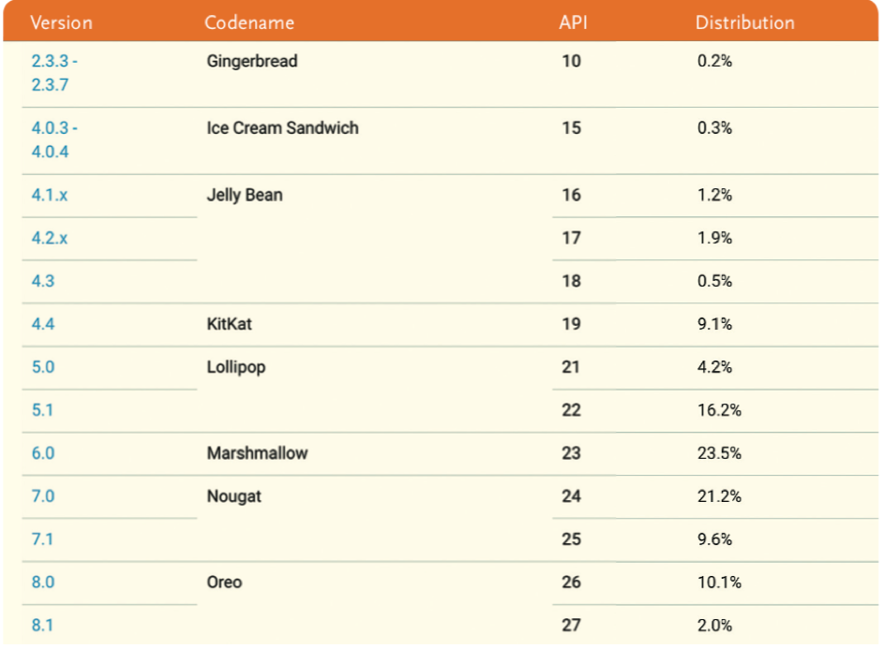Image resolution: width=884 pixels, height=649 pixels.
Task: Open the 5.0 Lollipop version link
Action: (x=43, y=367)
